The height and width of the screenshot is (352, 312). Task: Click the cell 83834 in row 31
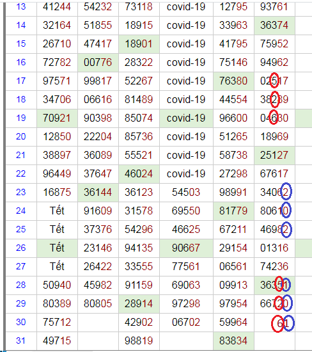pyautogui.click(x=233, y=340)
